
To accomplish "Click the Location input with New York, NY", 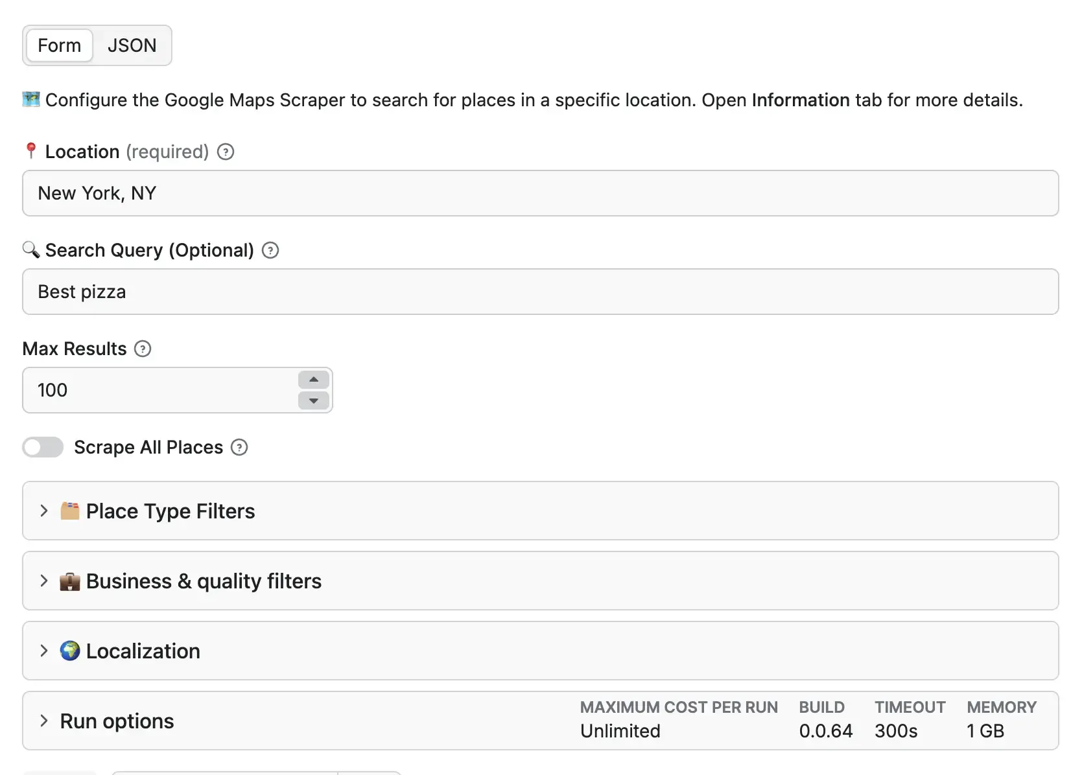I will (x=539, y=193).
